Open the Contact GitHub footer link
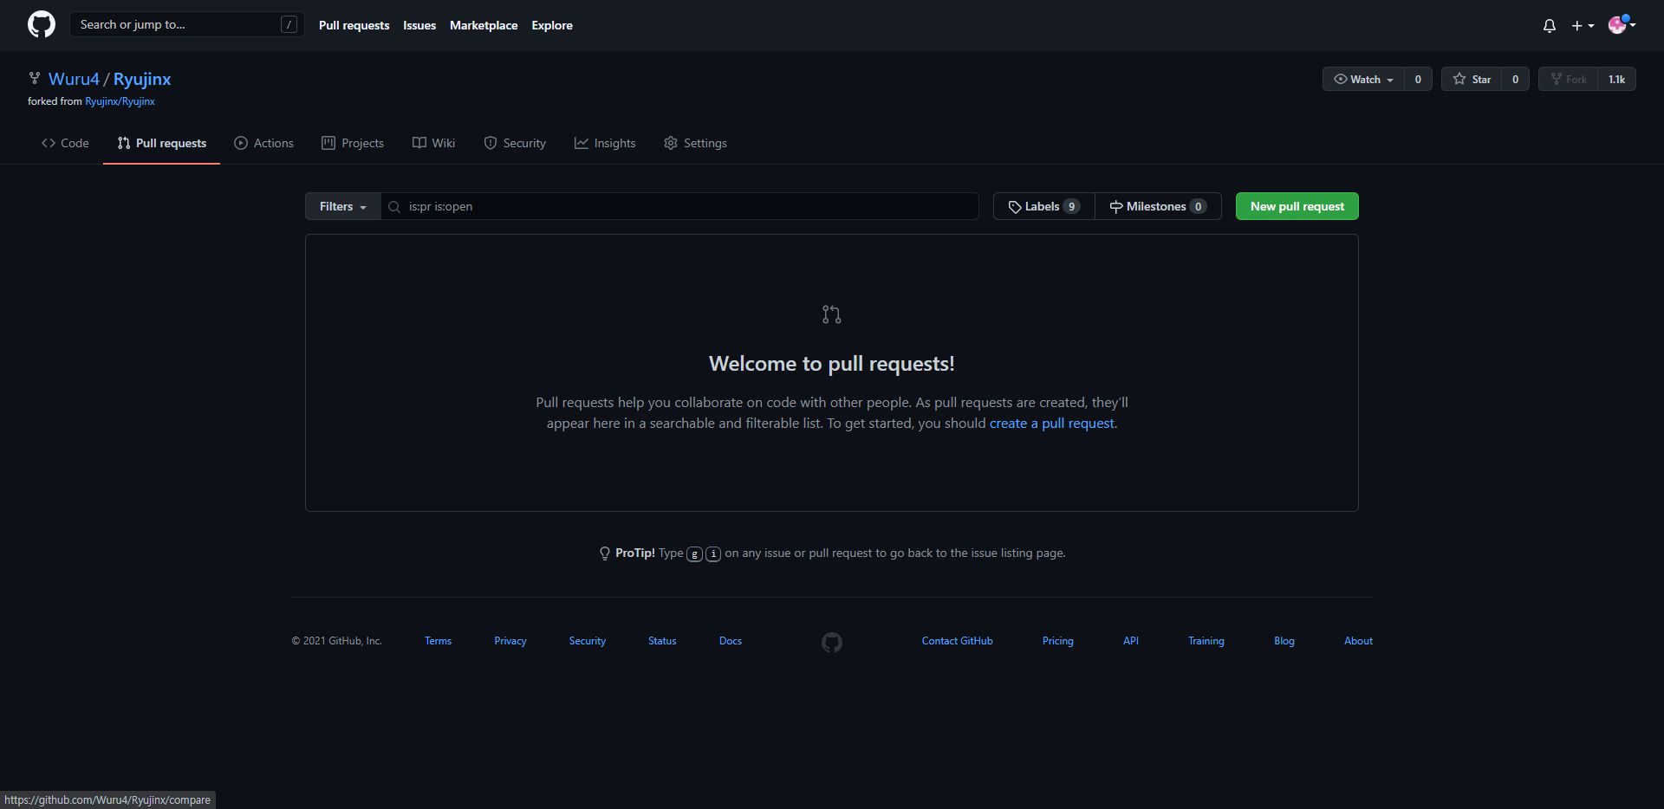The image size is (1664, 809). coord(958,641)
